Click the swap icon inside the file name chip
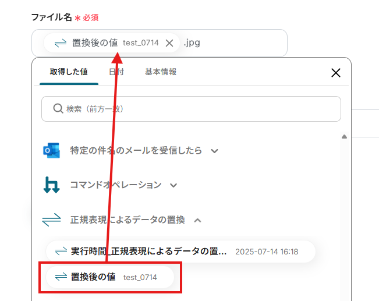 click(60, 43)
